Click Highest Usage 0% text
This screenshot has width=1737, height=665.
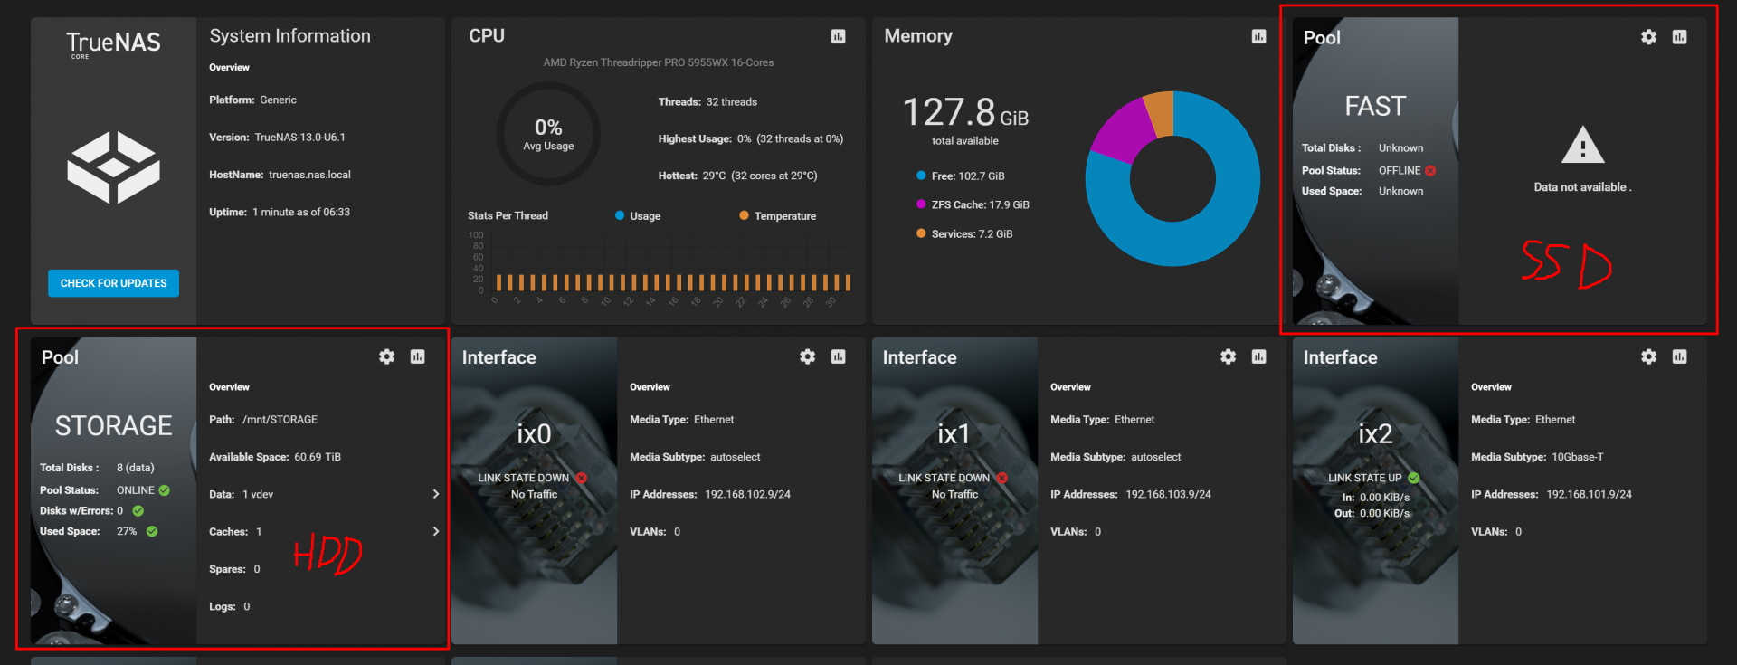(751, 138)
